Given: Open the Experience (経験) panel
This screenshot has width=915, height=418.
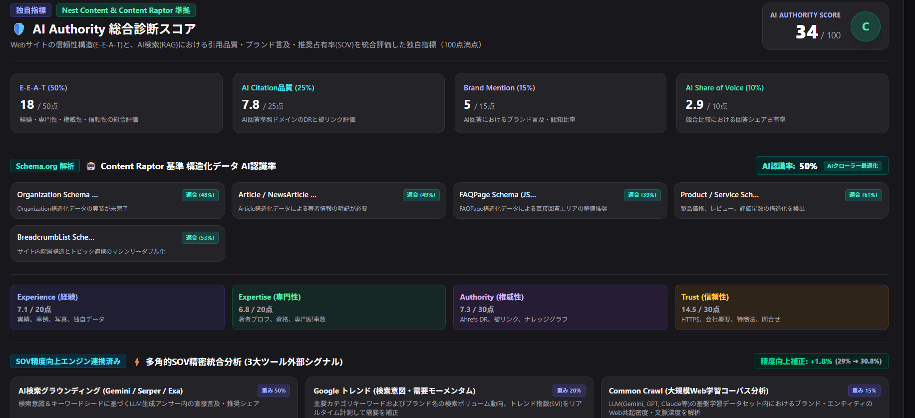Looking at the screenshot, I should coord(117,308).
